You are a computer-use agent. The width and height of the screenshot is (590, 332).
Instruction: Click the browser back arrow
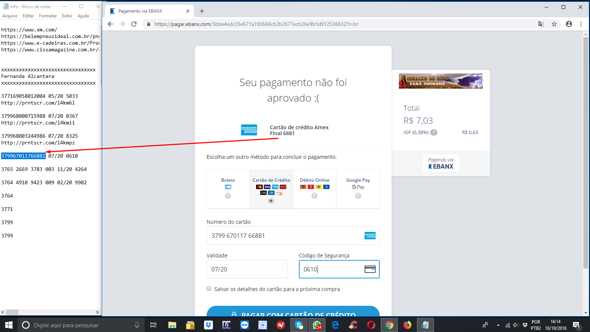tap(110, 24)
